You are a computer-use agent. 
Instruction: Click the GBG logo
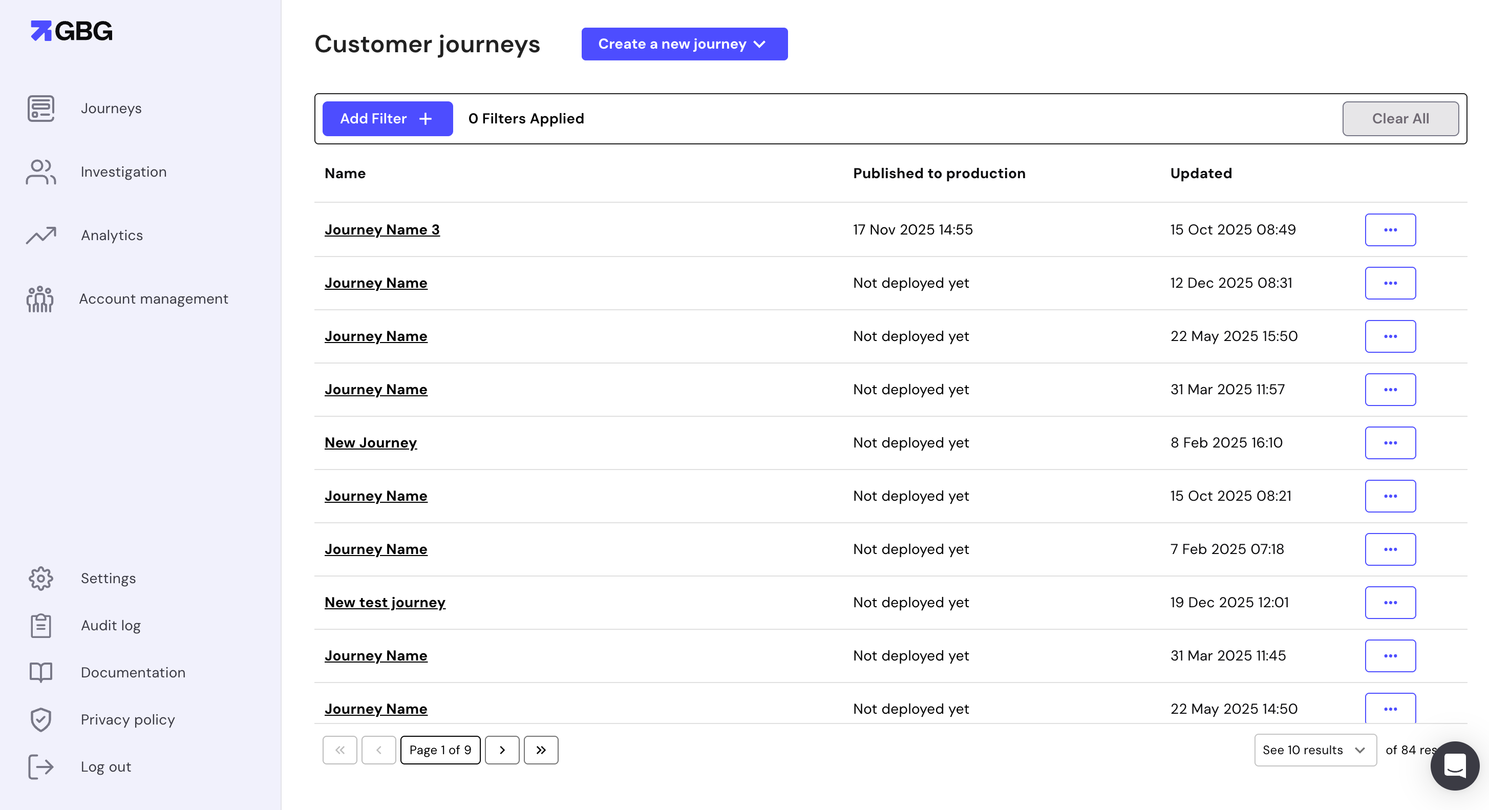[71, 31]
